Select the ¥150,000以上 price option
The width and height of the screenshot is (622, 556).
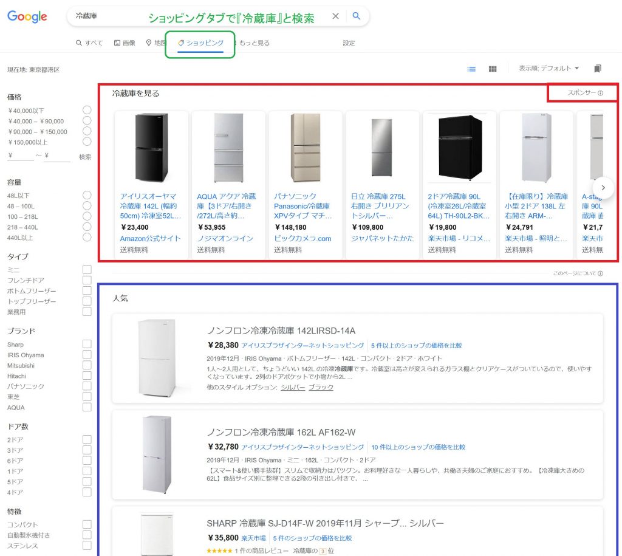(87, 142)
